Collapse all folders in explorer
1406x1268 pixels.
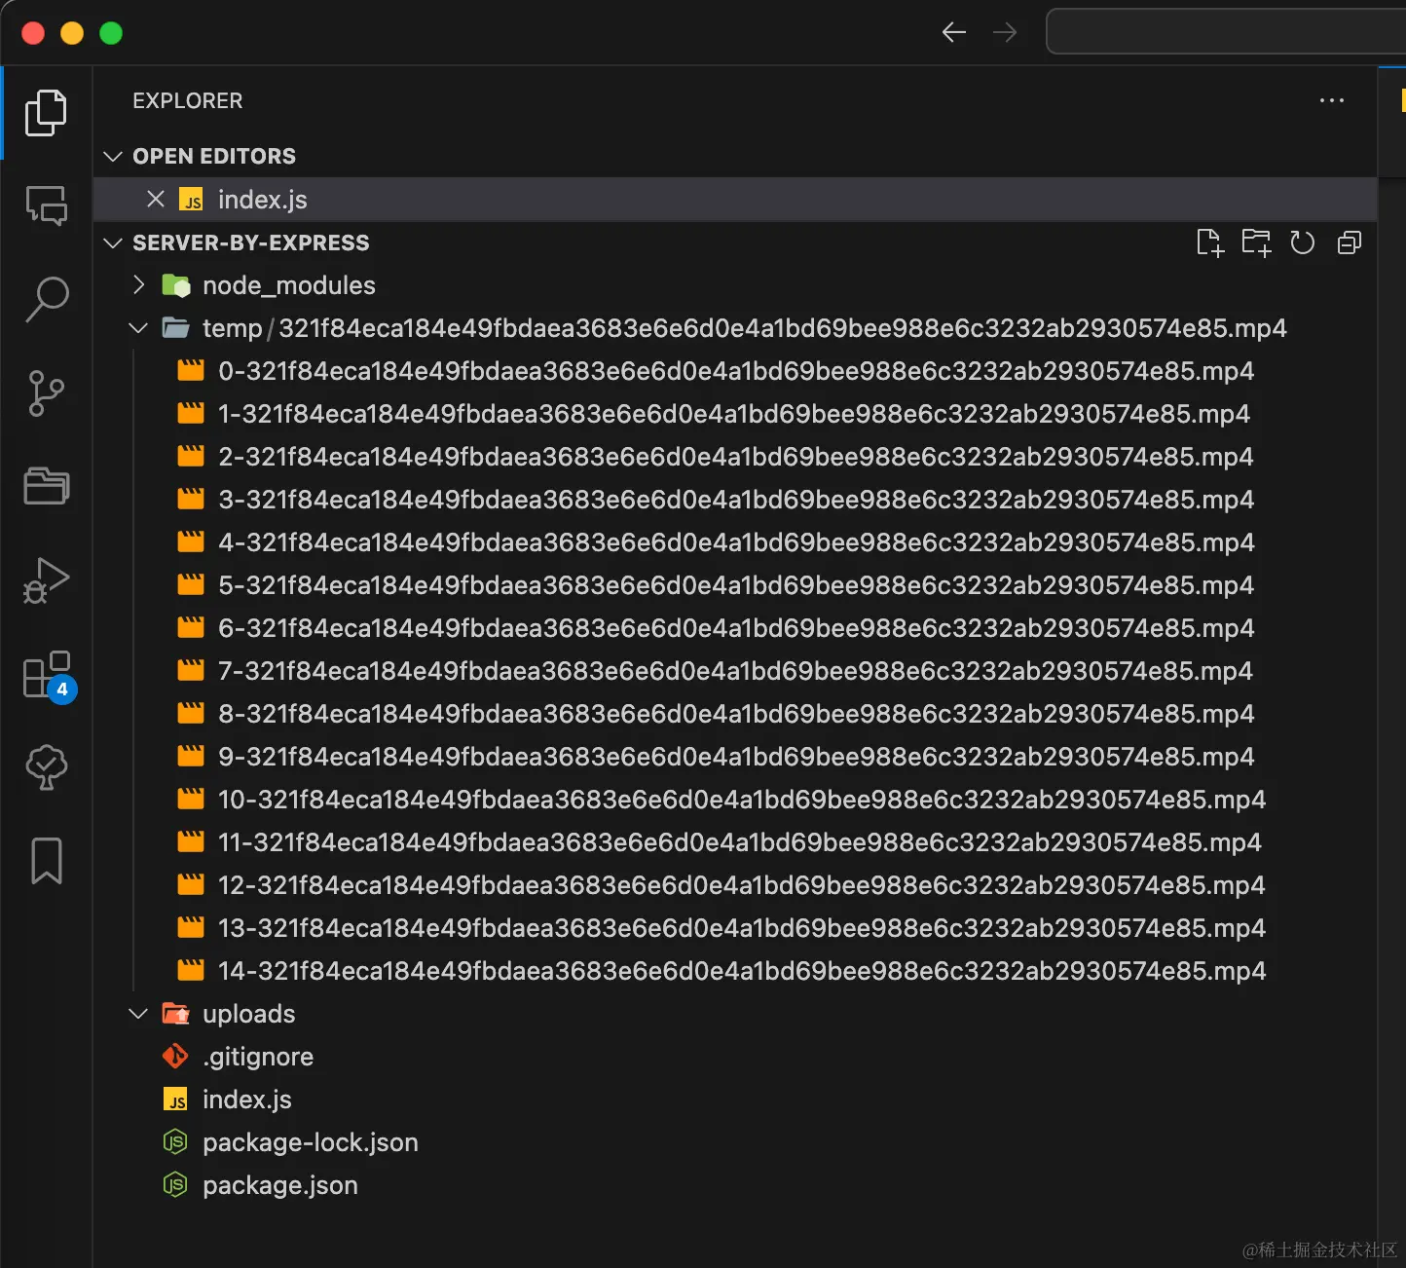click(1350, 242)
